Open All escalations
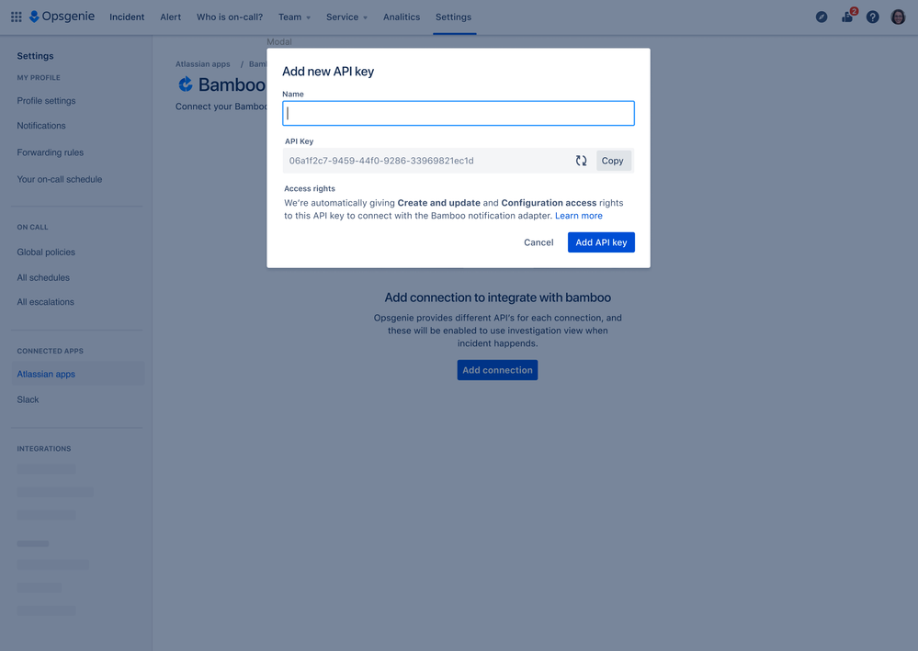 (x=46, y=302)
